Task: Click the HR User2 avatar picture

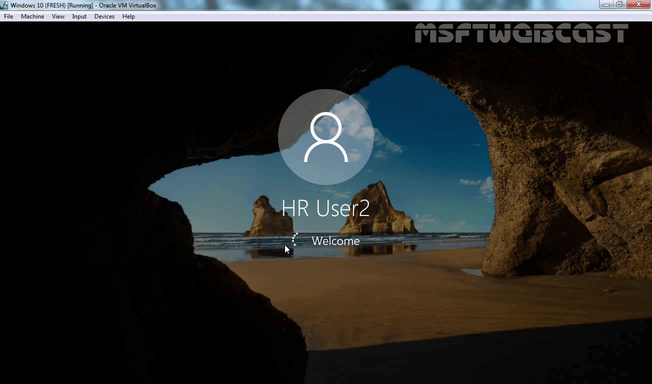Action: coord(326,137)
